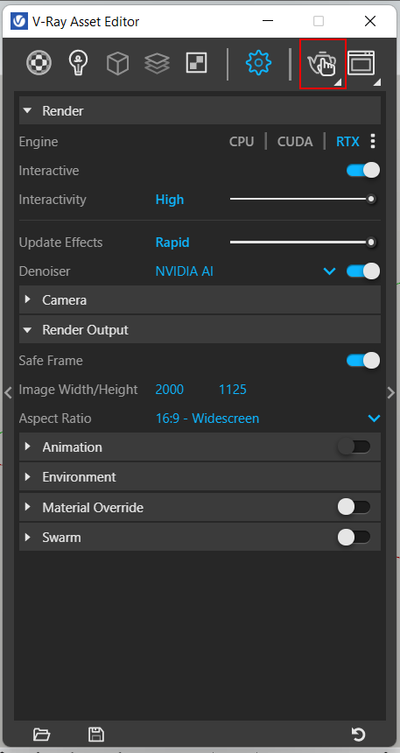Revert settings to default with reset icon
Image resolution: width=400 pixels, height=753 pixels.
[x=358, y=735]
